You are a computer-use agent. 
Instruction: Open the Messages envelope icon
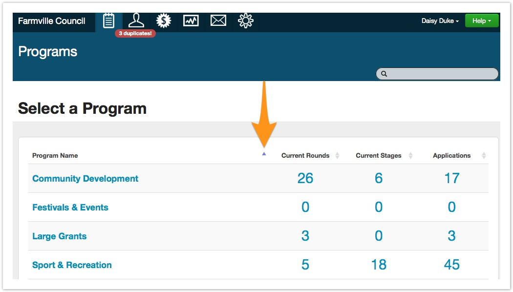pos(218,21)
